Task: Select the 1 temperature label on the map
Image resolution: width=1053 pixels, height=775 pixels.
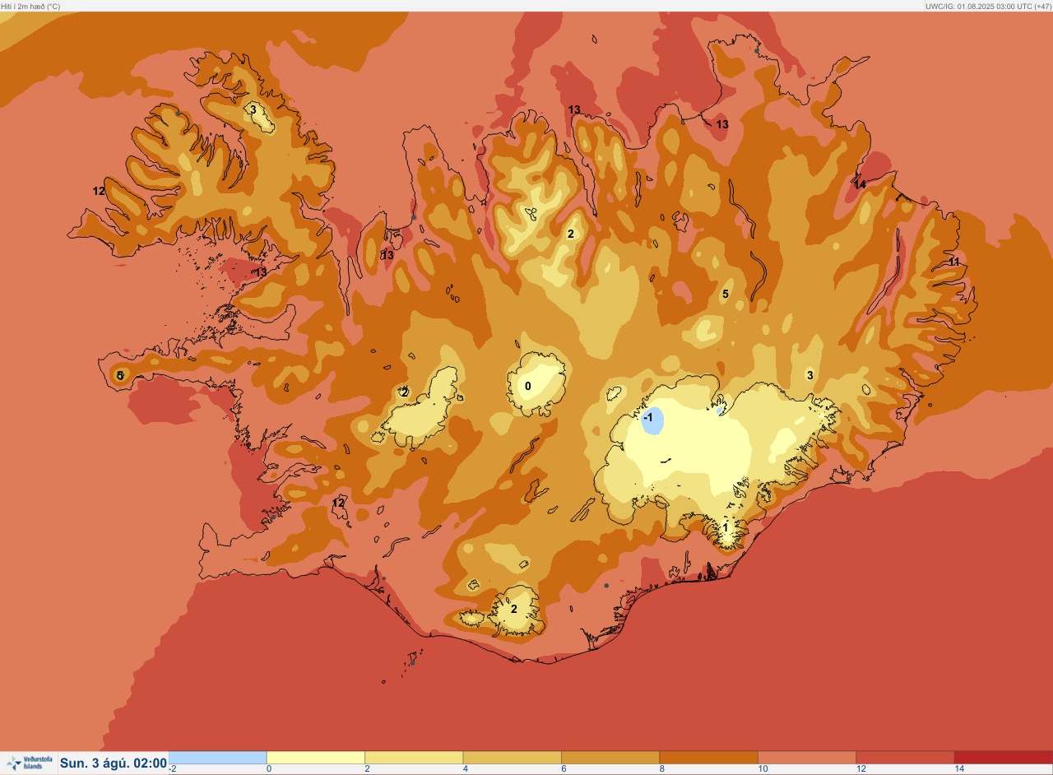Action: coord(726,527)
